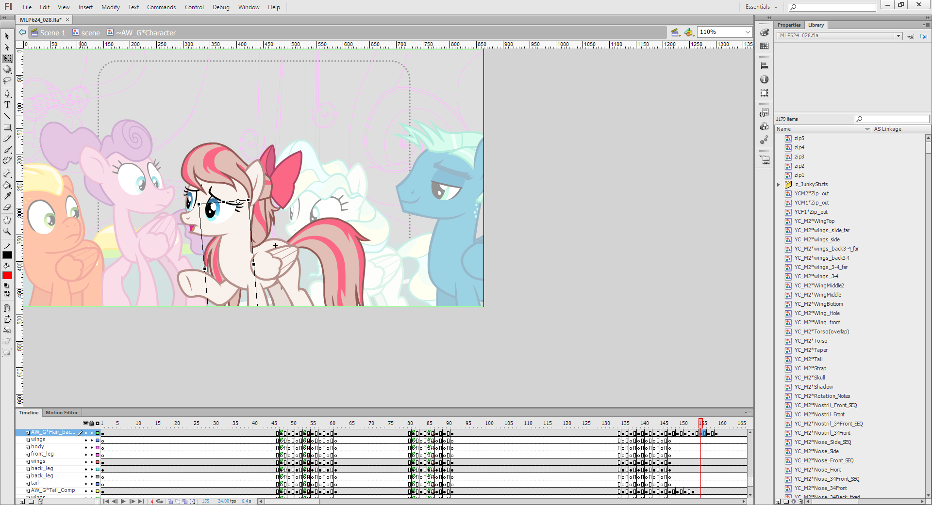The image size is (932, 505).
Task: Select the 3D Rotation tool
Action: tap(7, 69)
